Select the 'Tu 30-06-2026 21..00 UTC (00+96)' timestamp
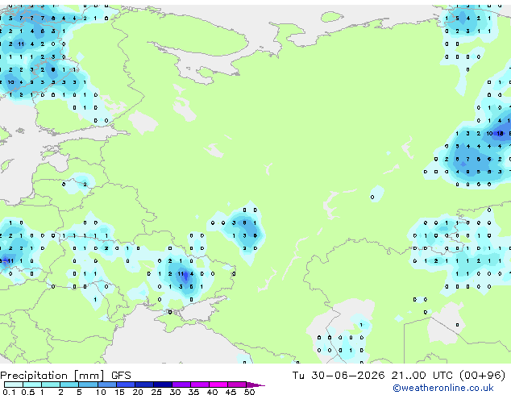 (399, 376)
